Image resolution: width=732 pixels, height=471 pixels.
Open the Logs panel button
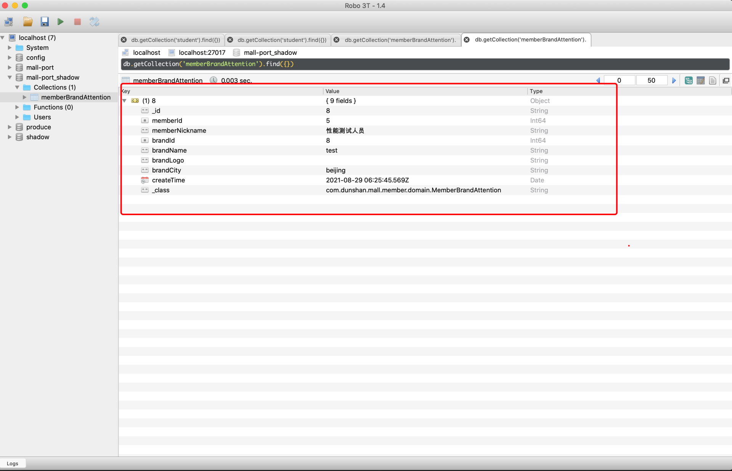coord(13,463)
